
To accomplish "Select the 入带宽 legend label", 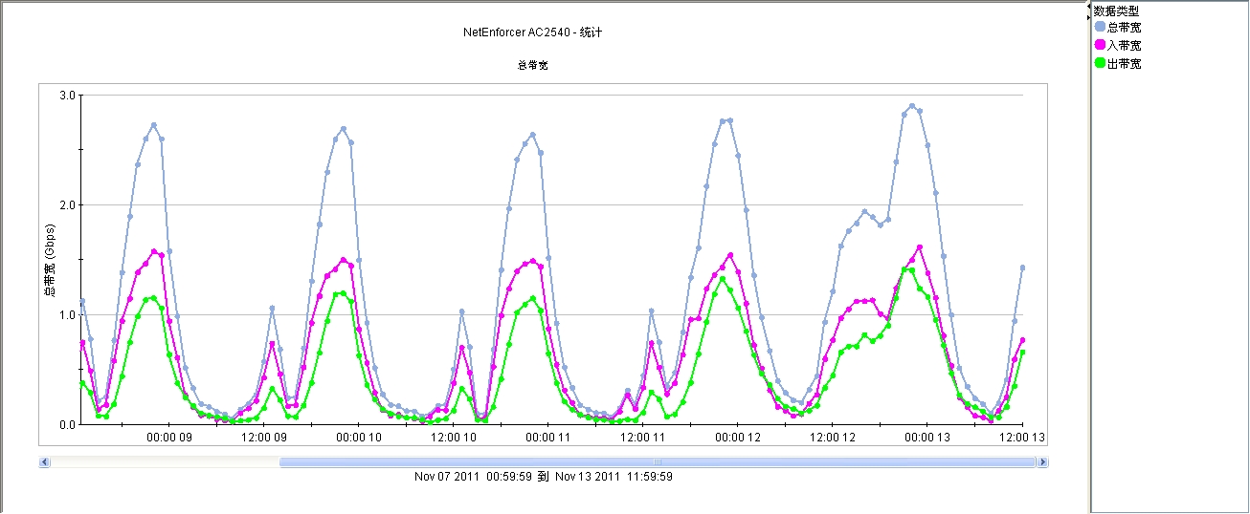I will (1124, 45).
